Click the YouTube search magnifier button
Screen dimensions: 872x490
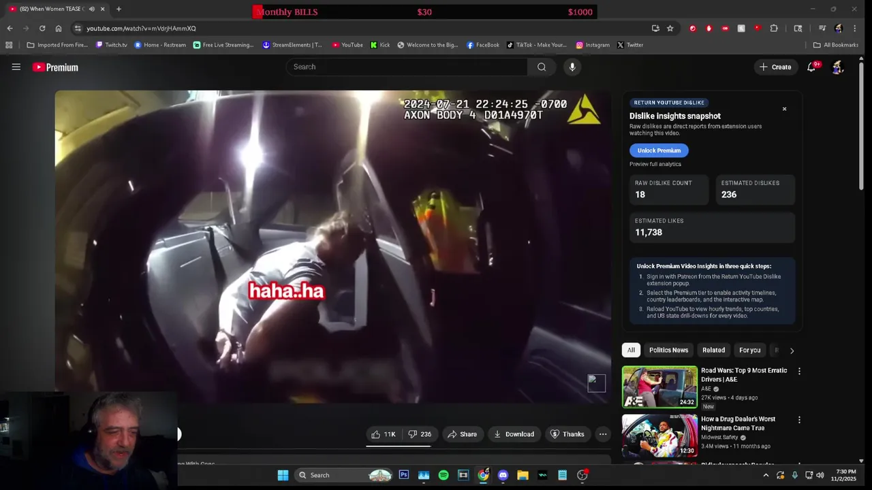click(x=542, y=67)
